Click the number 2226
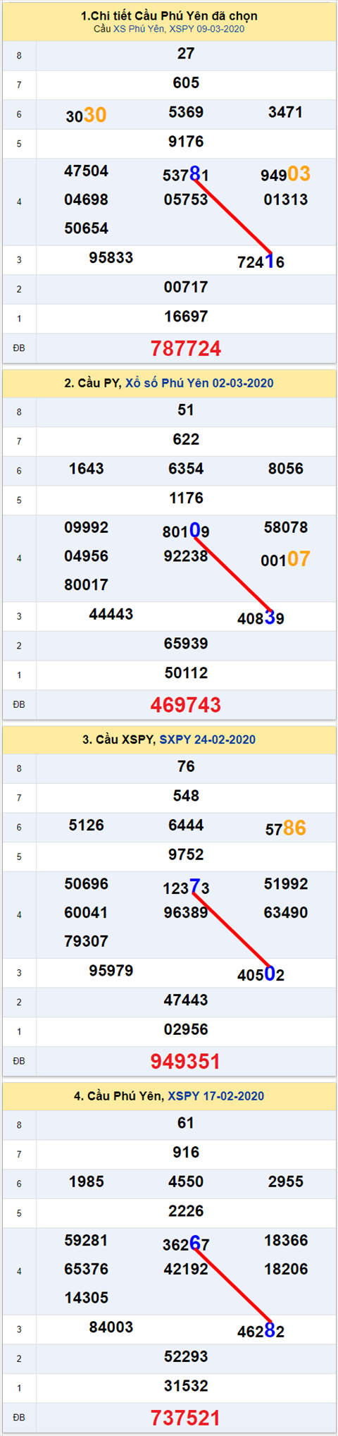The image size is (338, 1436). [x=186, y=1212]
